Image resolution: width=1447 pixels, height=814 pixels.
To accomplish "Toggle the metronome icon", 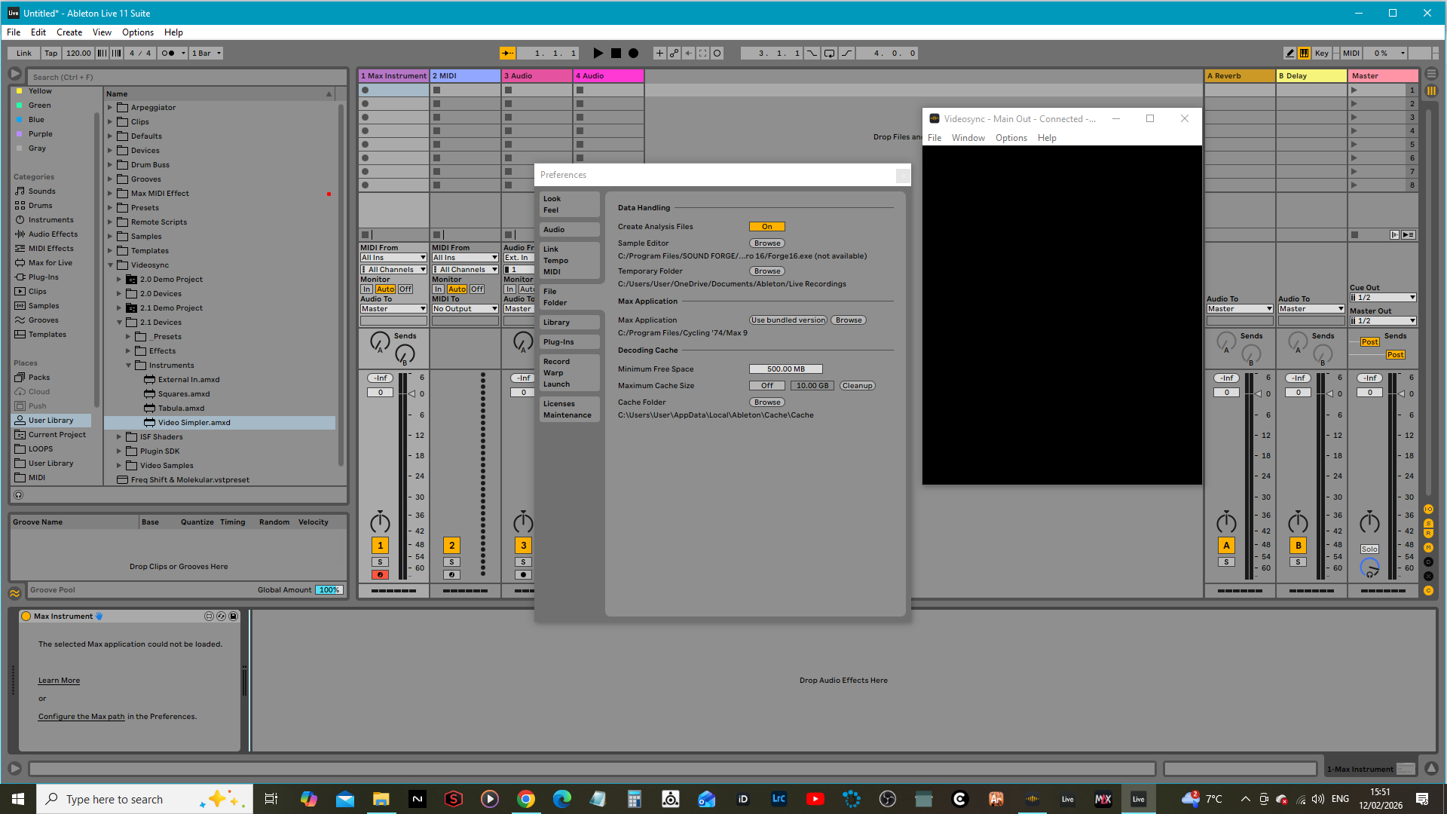I will pyautogui.click(x=168, y=54).
